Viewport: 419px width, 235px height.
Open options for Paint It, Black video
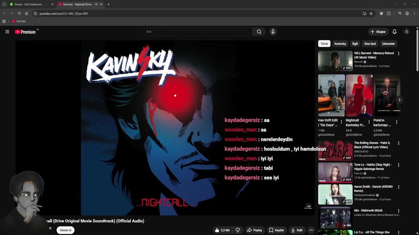click(x=398, y=143)
